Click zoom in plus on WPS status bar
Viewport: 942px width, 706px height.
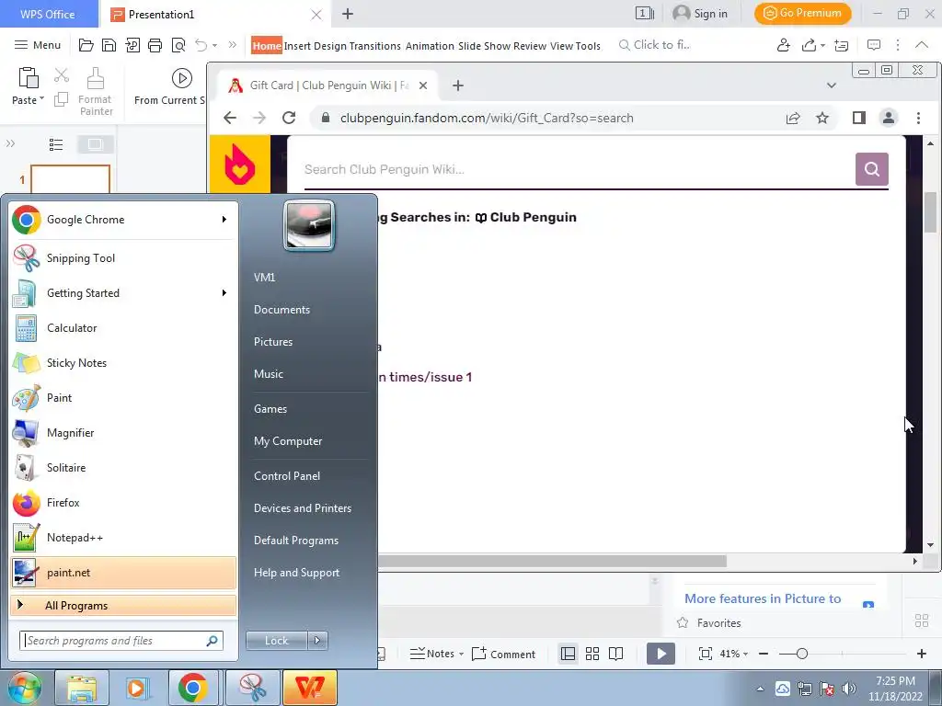pos(922,654)
